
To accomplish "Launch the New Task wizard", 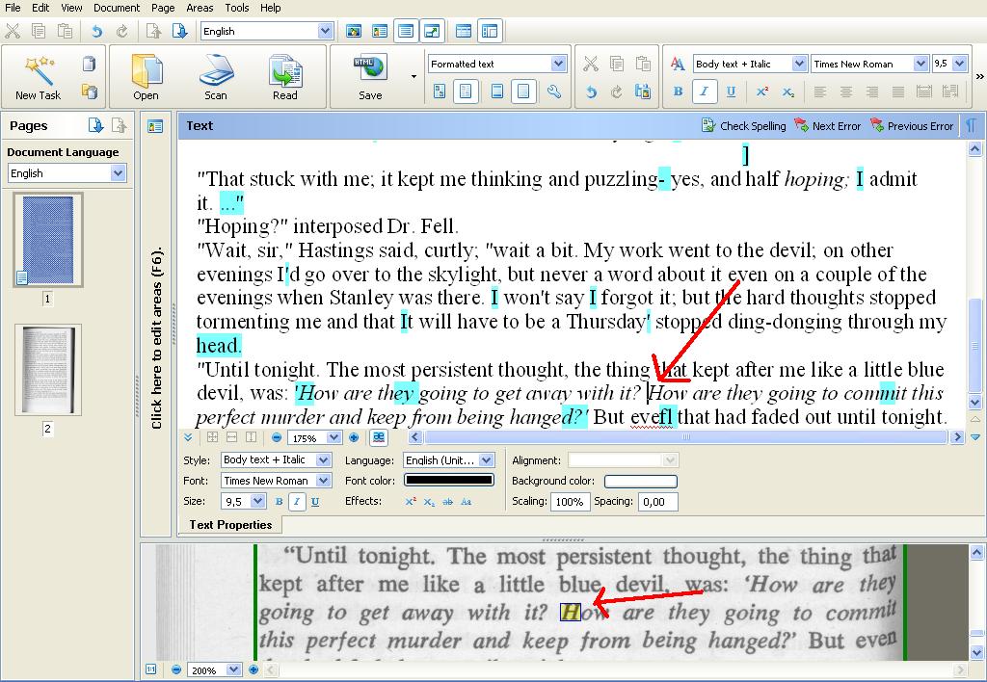I will pos(38,77).
